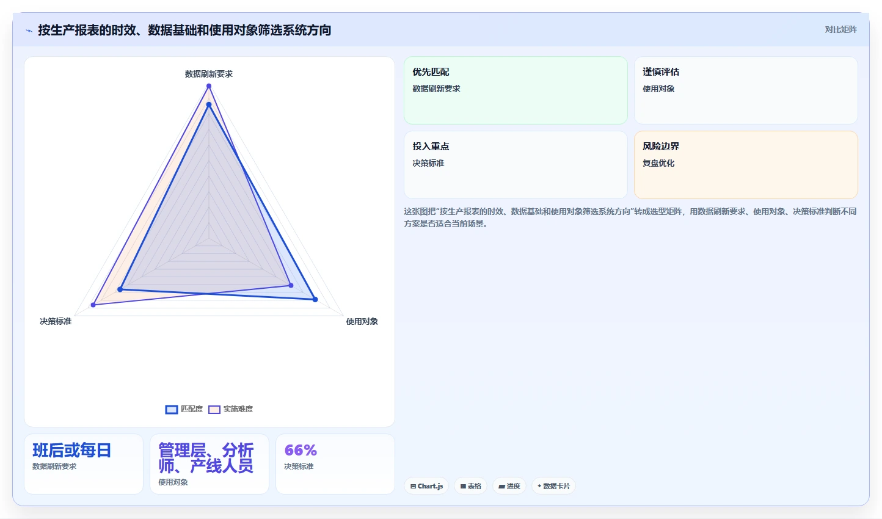Click the description paragraph starting 这张图把
Image resolution: width=882 pixels, height=519 pixels.
pyautogui.click(x=630, y=217)
